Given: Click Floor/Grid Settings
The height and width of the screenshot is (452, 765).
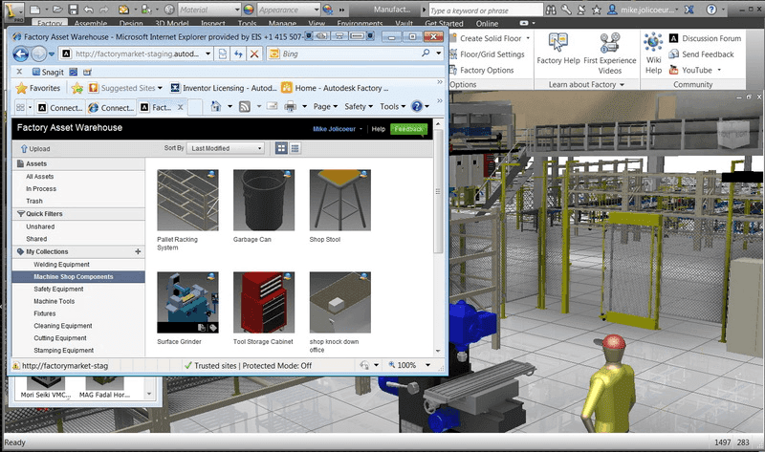Looking at the screenshot, I should [487, 54].
